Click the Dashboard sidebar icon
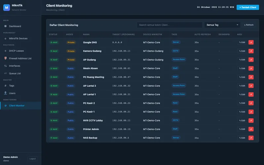The height and width of the screenshot is (165, 264). [x=5, y=26]
